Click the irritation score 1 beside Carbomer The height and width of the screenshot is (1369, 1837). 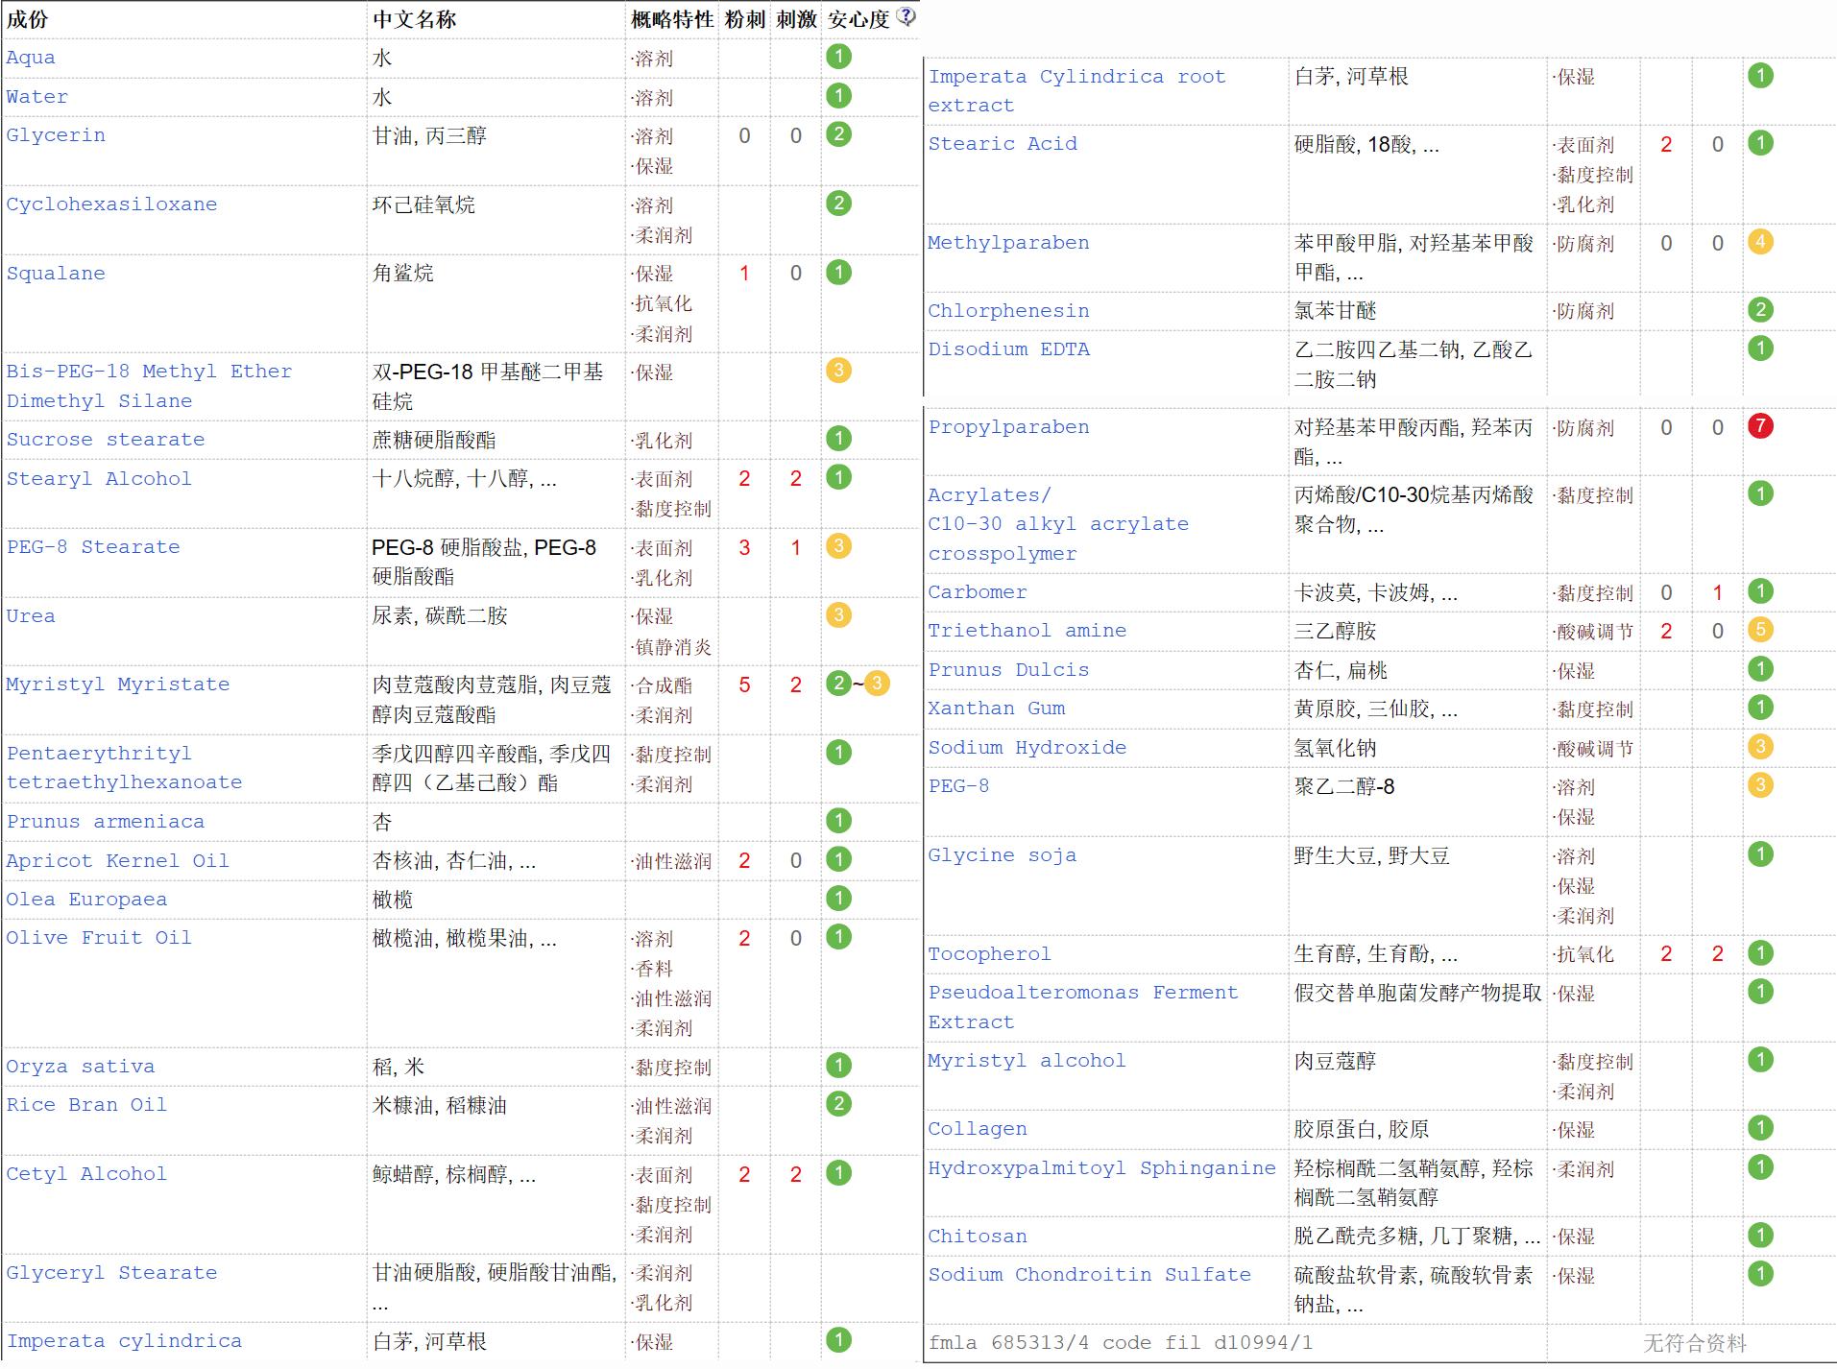1716,592
